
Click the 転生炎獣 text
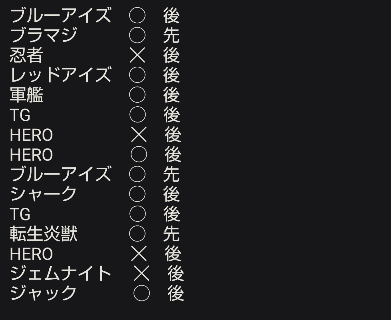[43, 234]
